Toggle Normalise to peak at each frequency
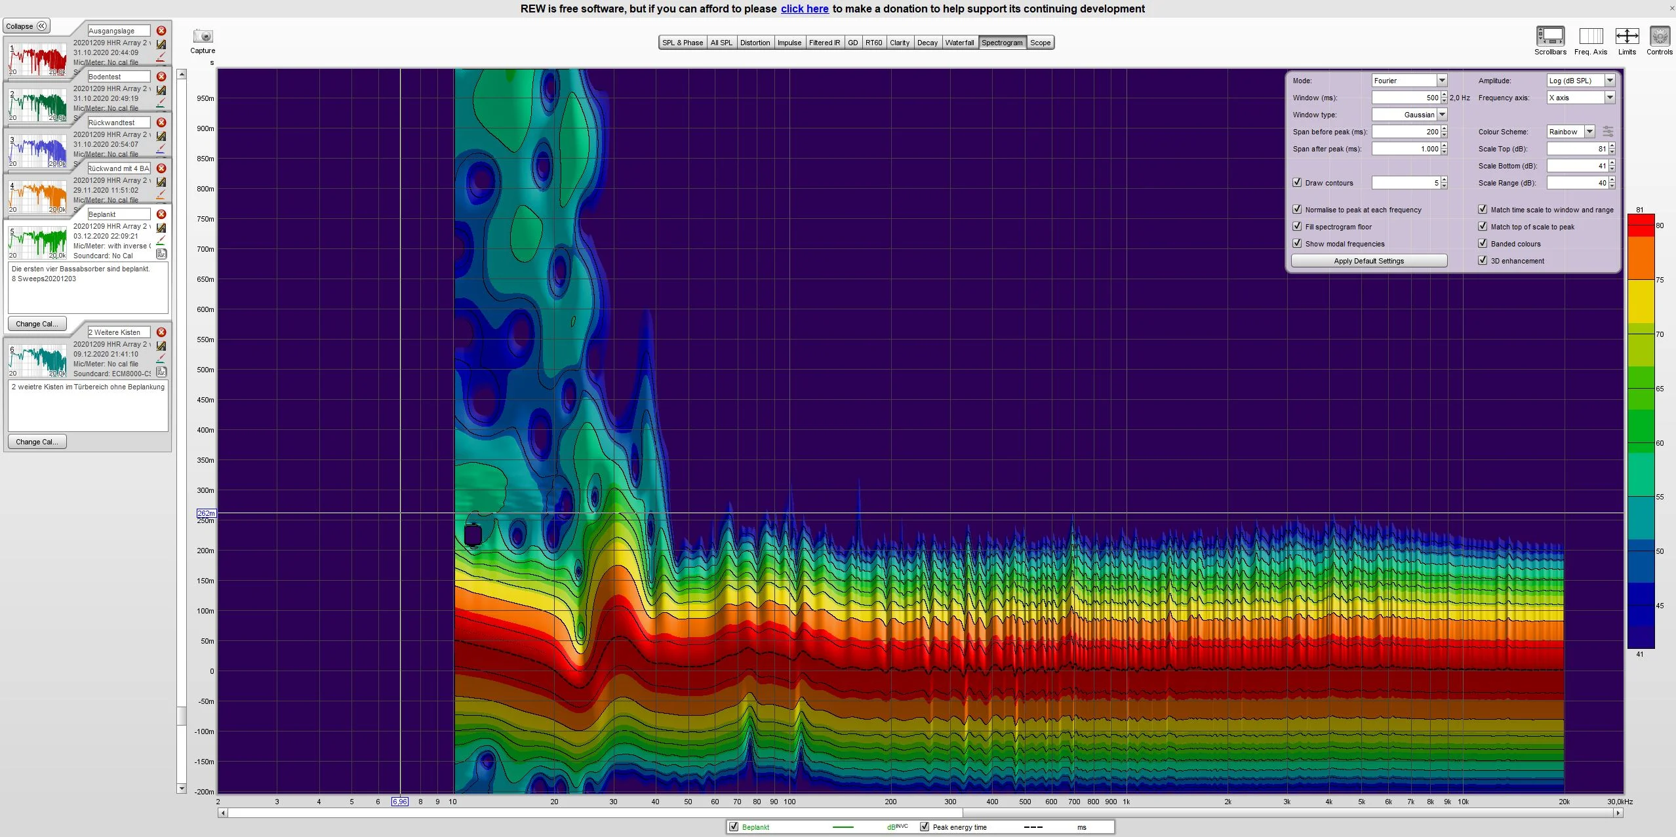The width and height of the screenshot is (1676, 837). 1297,209
